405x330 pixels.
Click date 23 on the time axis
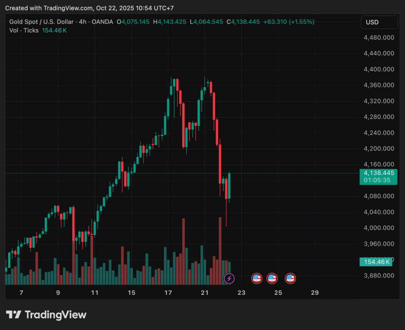click(241, 293)
